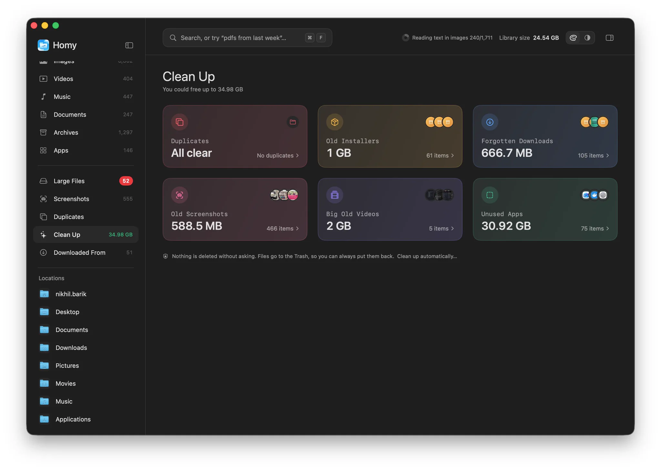Viewport: 661px width, 470px height.
Task: Click the Old Installers box icon
Action: [x=335, y=122]
